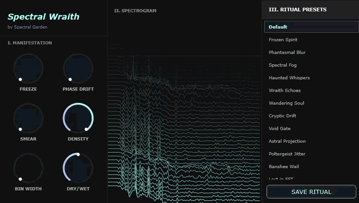Select the Haunted Whispers preset
Image resolution: width=359 pixels, height=203 pixels.
(x=311, y=77)
